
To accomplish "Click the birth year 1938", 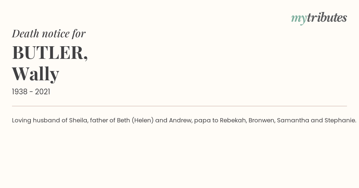I will 20,92.
